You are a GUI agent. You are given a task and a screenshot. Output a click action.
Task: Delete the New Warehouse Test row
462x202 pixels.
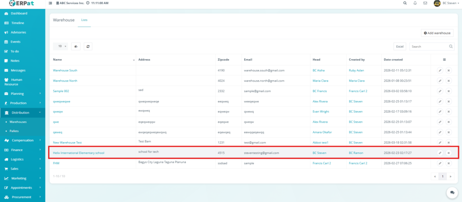(448, 142)
